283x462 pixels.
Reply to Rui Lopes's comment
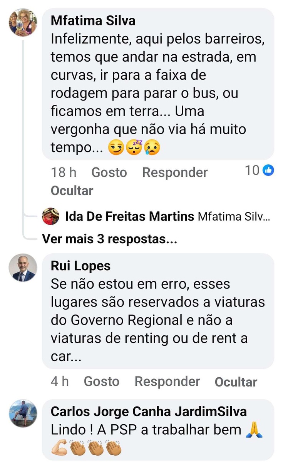pyautogui.click(x=167, y=382)
